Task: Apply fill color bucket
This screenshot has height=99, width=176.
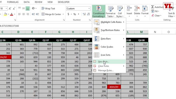Action: 5,14
